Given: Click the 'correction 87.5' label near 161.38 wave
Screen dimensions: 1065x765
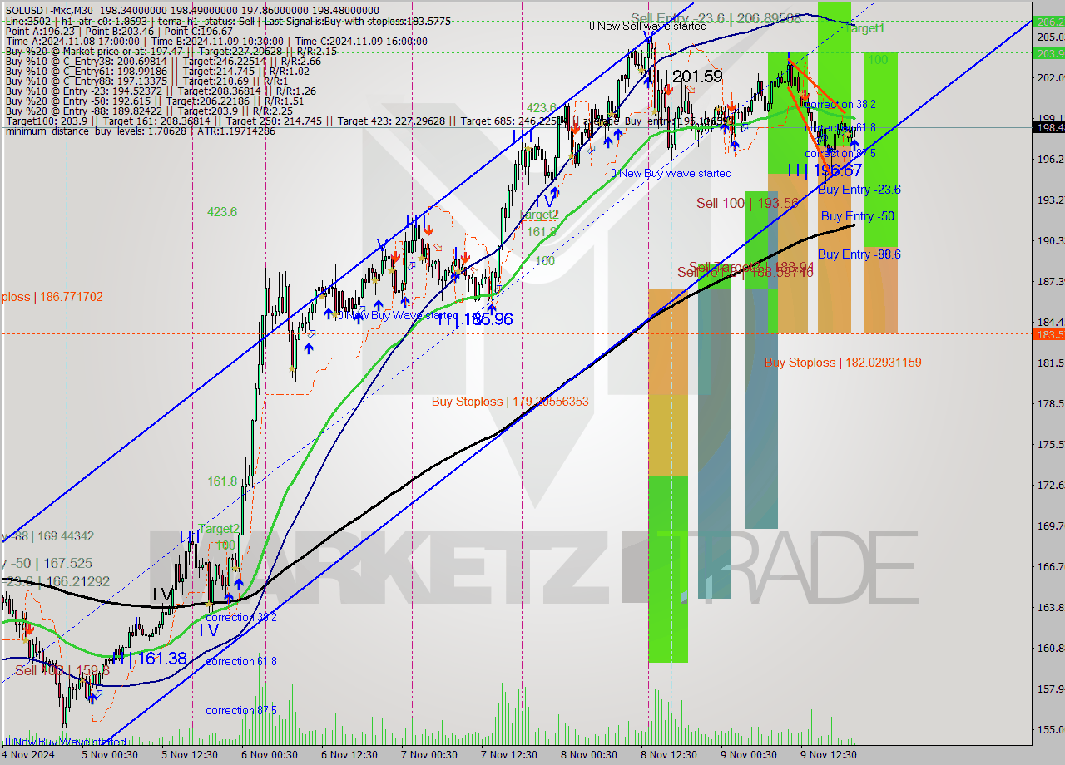Looking at the screenshot, I should (241, 711).
